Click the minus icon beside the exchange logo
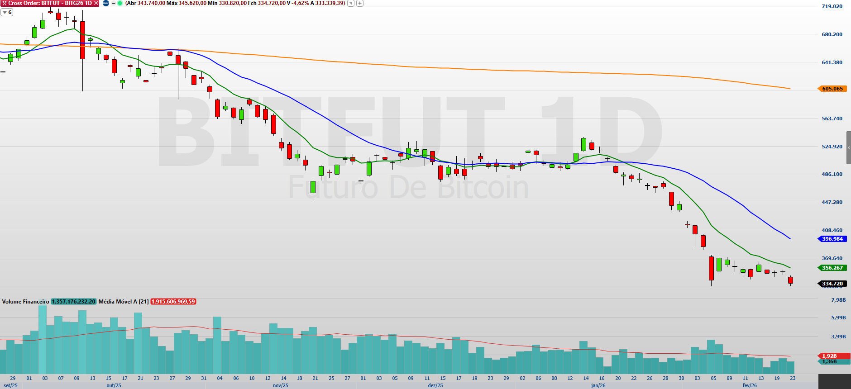 114,3
